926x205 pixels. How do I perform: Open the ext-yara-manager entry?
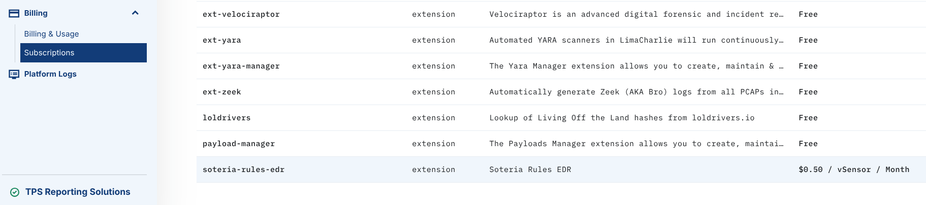click(x=241, y=66)
